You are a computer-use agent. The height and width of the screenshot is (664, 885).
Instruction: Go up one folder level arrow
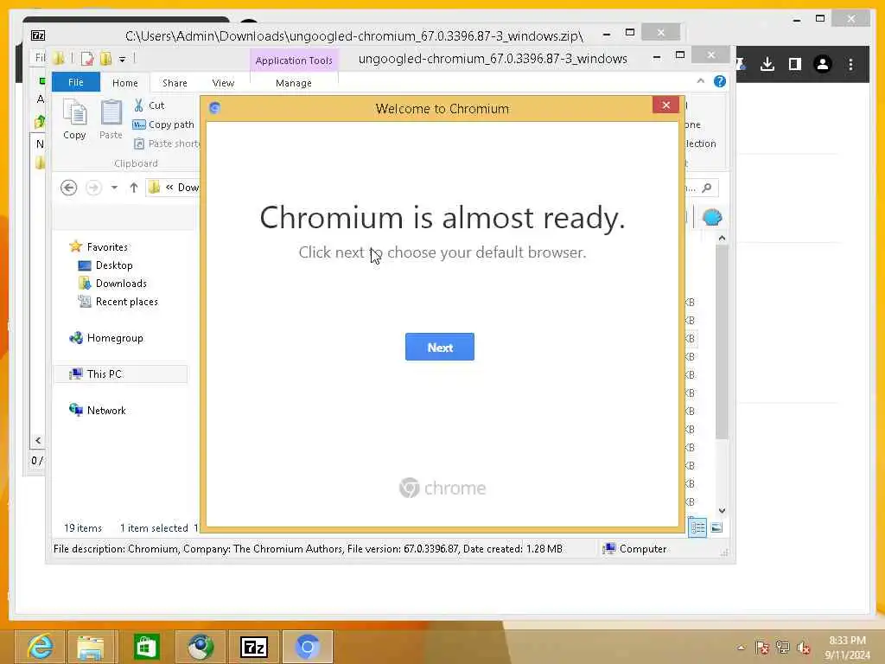(x=134, y=188)
